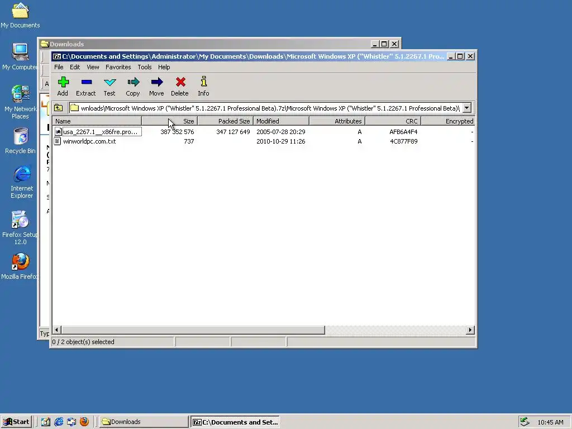Go up one folder level icon

coord(58,108)
